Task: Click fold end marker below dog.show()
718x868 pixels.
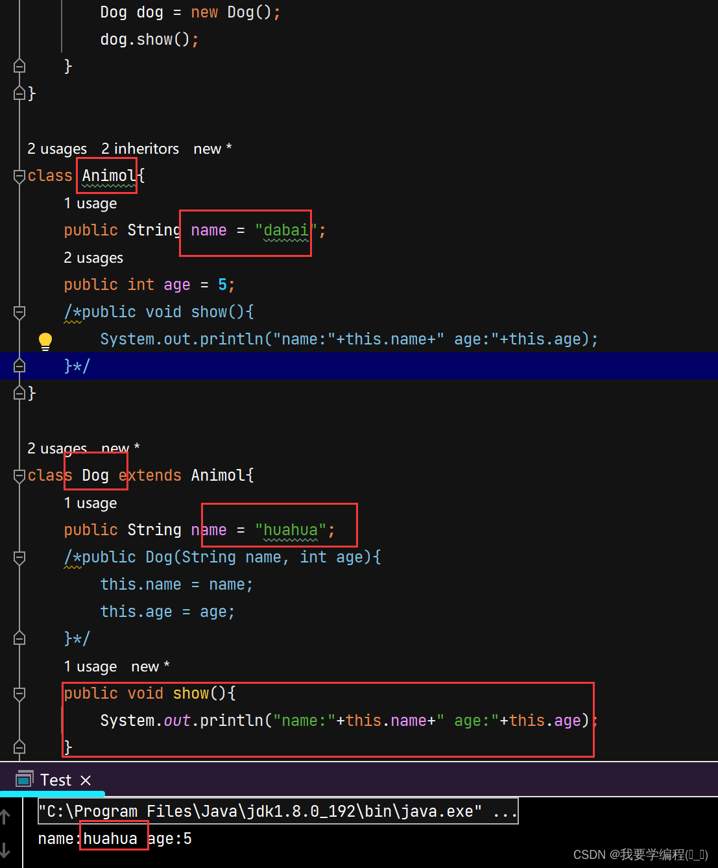Action: pos(19,66)
